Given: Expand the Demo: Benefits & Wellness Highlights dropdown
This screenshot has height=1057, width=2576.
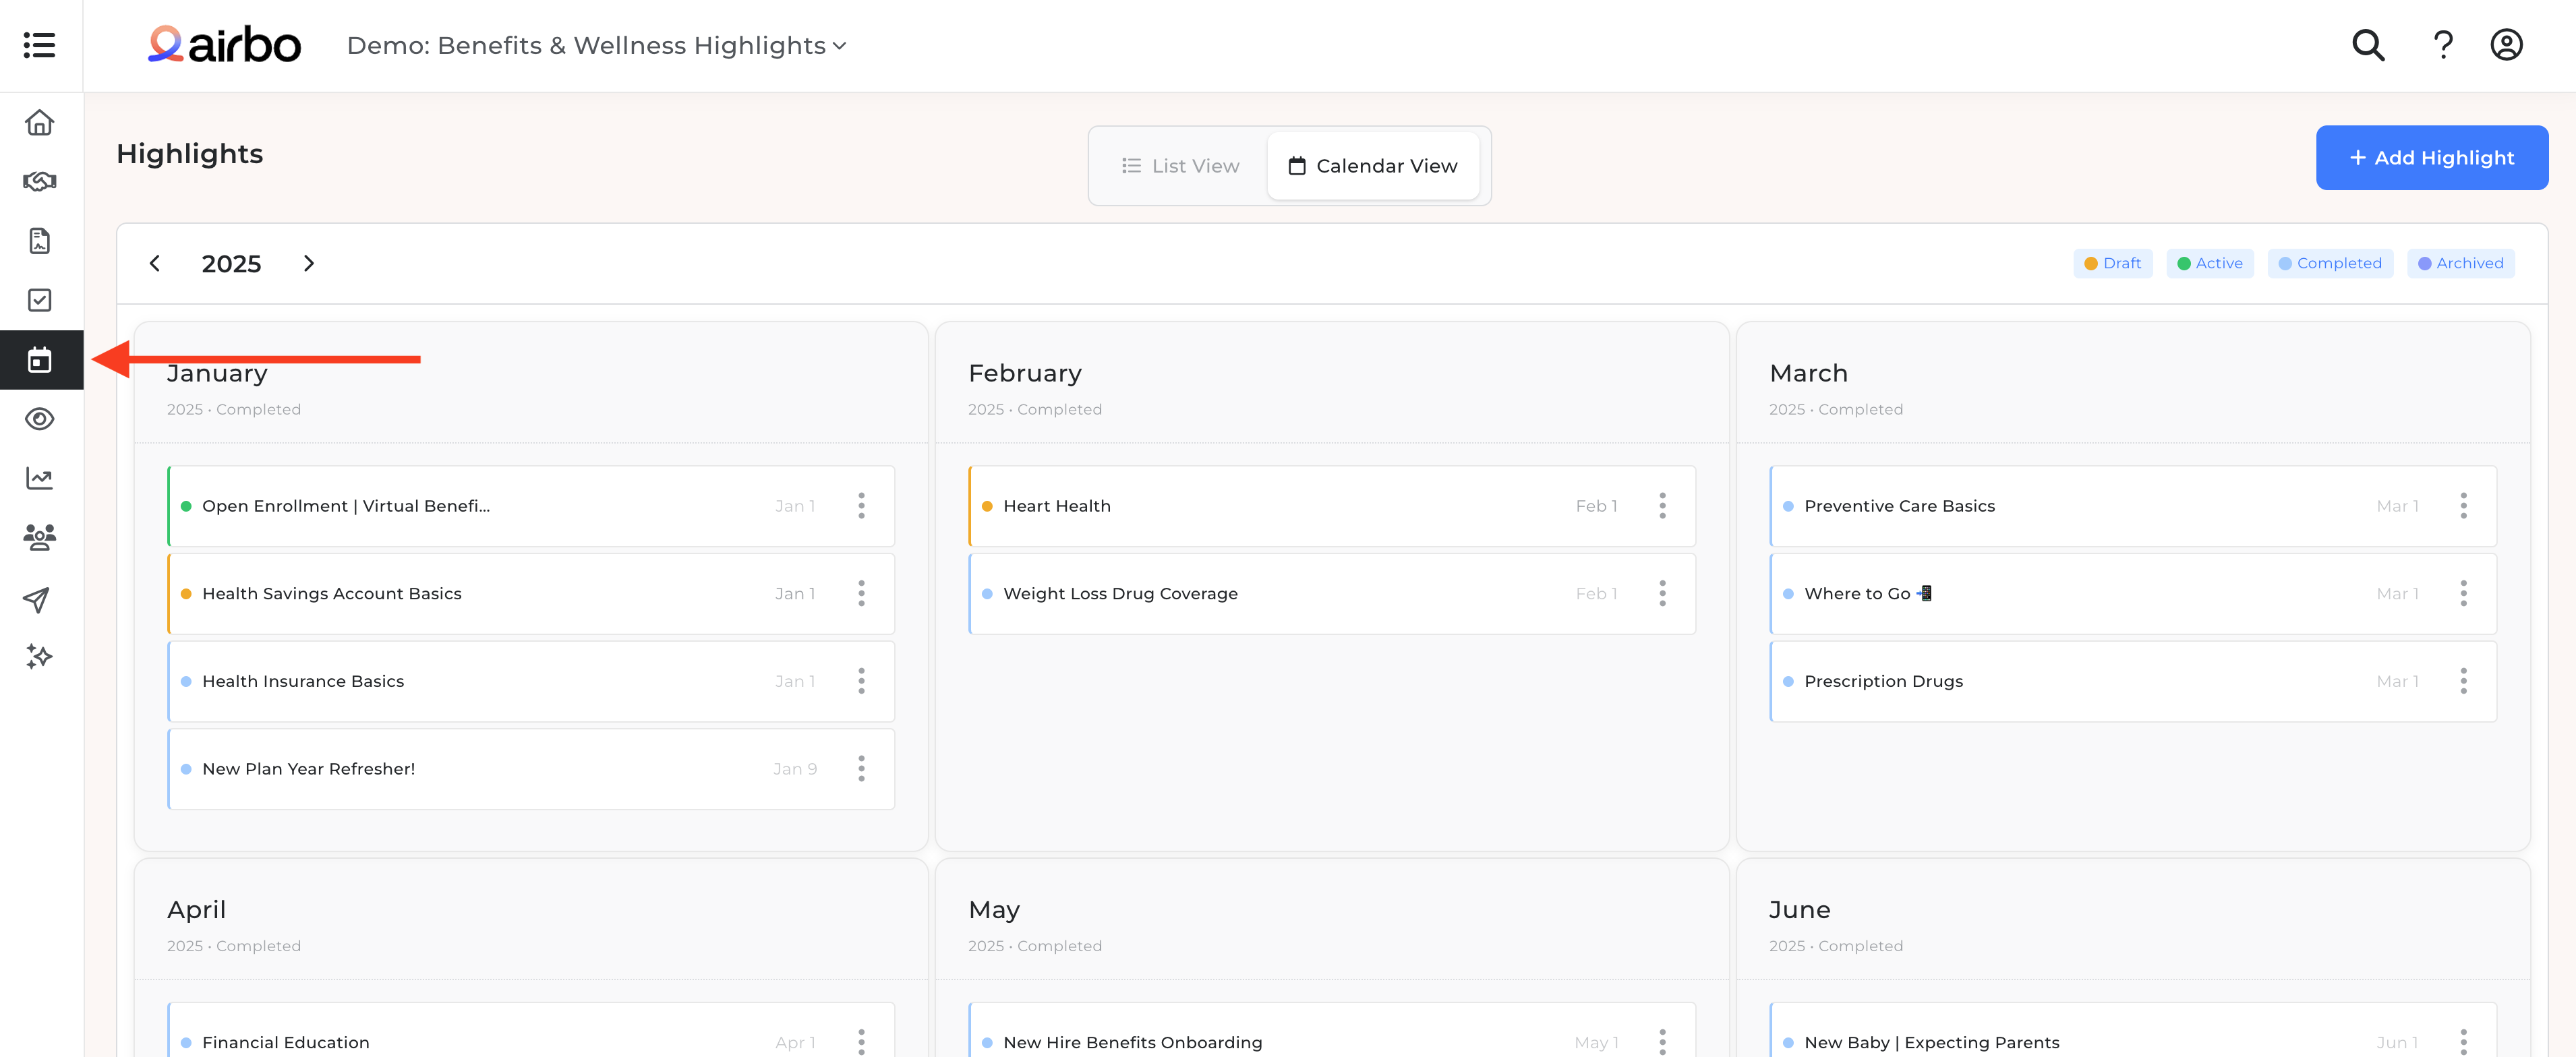Looking at the screenshot, I should tap(597, 46).
